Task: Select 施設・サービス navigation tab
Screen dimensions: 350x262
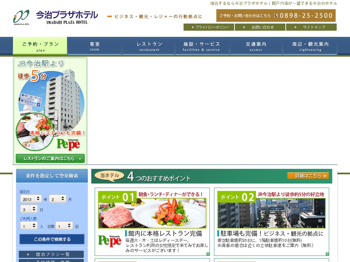Action: [202, 46]
